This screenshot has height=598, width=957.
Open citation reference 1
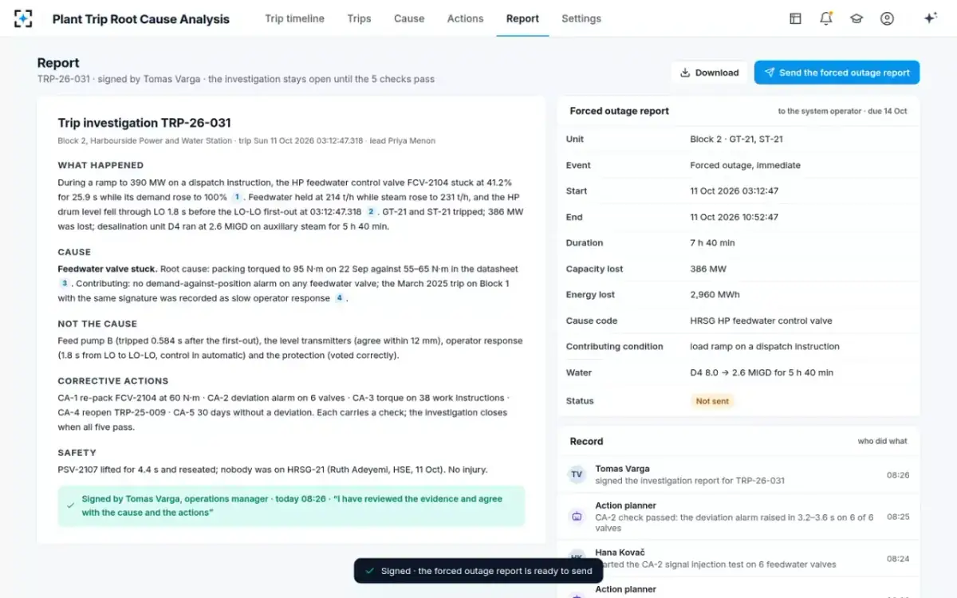point(236,197)
